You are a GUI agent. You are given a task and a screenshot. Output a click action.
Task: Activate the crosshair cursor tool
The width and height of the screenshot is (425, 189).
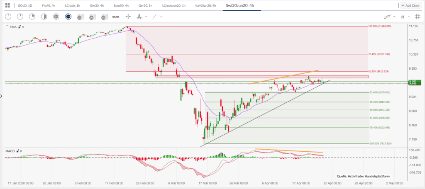click(128, 17)
